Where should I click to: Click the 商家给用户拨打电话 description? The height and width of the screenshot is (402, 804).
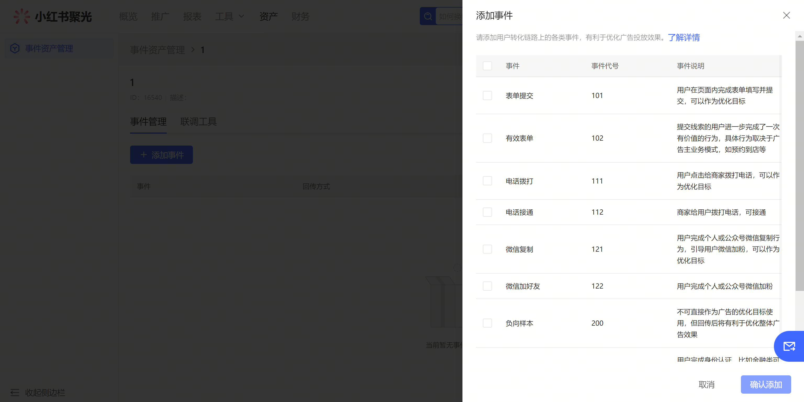pos(721,212)
